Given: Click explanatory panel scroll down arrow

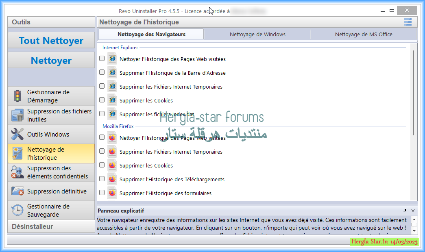Looking at the screenshot, I should [x=414, y=231].
